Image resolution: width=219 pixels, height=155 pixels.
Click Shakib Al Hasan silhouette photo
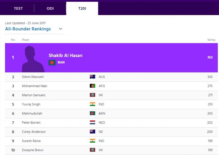coord(33,59)
